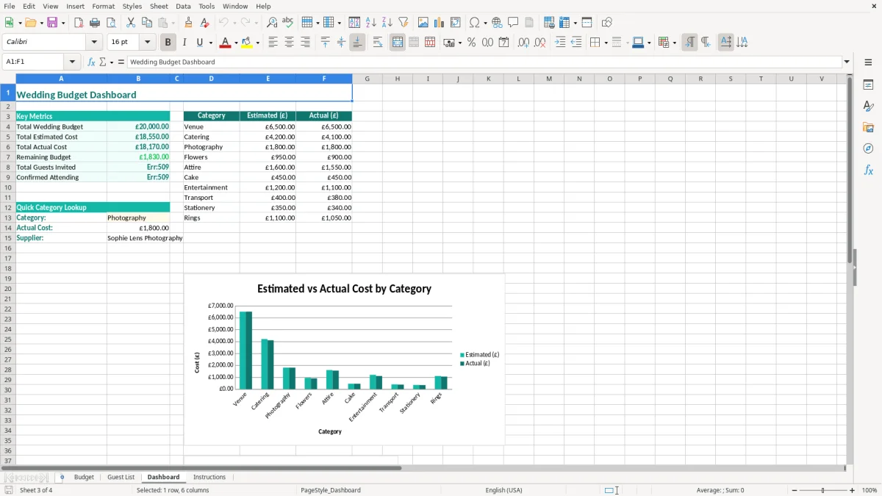Screen dimensions: 882x496
Task: Open Find & Replace
Action: coord(272,22)
